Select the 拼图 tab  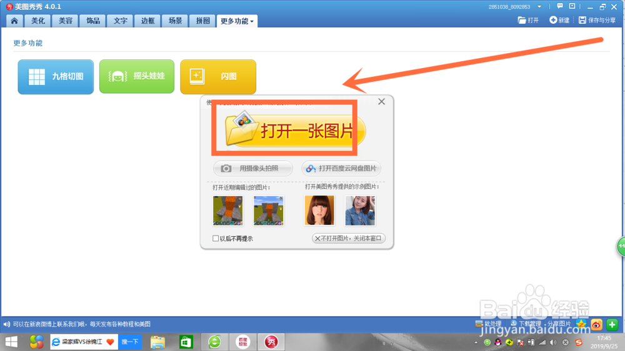202,21
